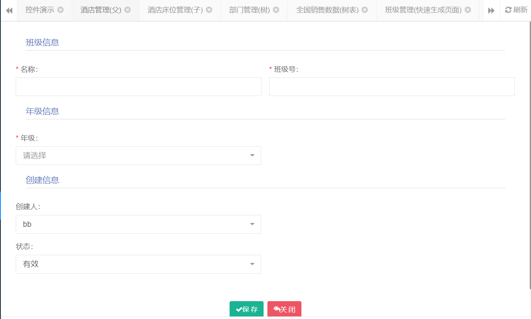The image size is (531, 319).
Task: Close the 控件演示 tab
Action: 60,10
